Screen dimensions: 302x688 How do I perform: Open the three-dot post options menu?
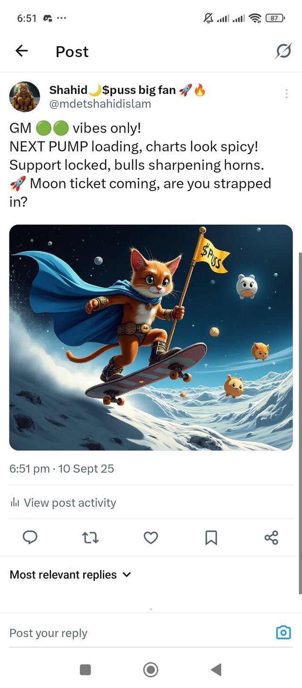286,94
